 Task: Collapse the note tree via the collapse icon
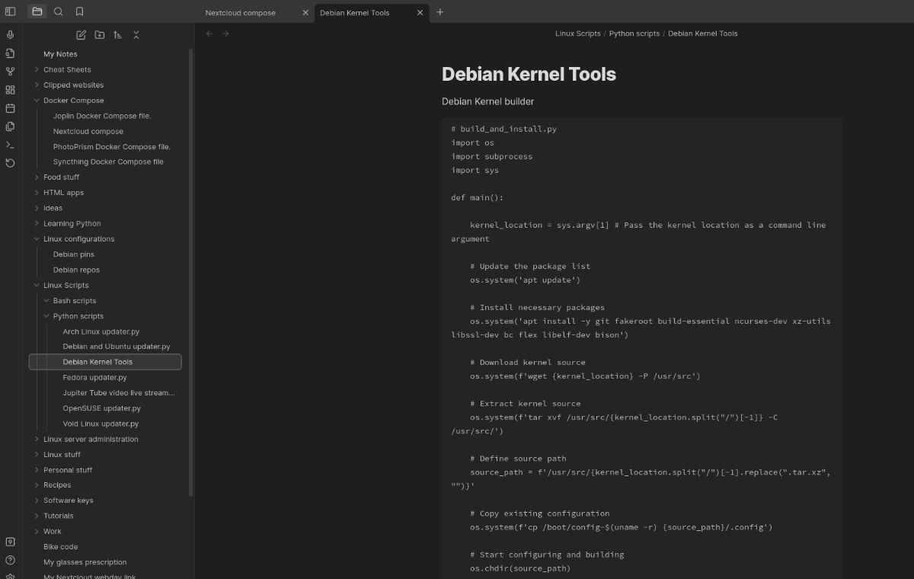point(136,34)
